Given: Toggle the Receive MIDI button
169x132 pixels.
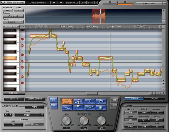Looking at the screenshot, I should [11, 27].
